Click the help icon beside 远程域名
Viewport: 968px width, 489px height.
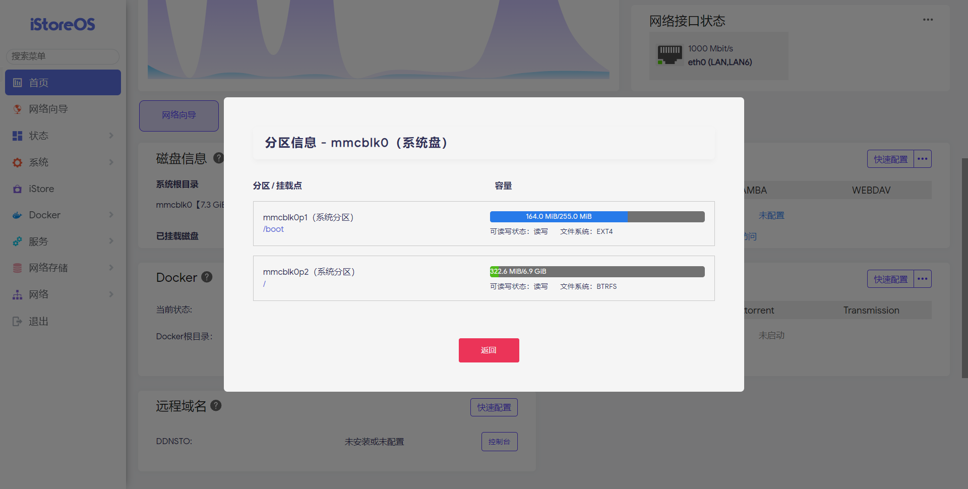[216, 405]
